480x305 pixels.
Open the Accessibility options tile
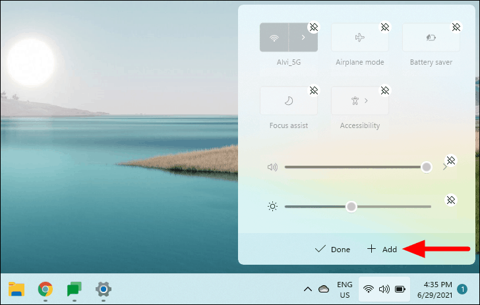(x=360, y=100)
